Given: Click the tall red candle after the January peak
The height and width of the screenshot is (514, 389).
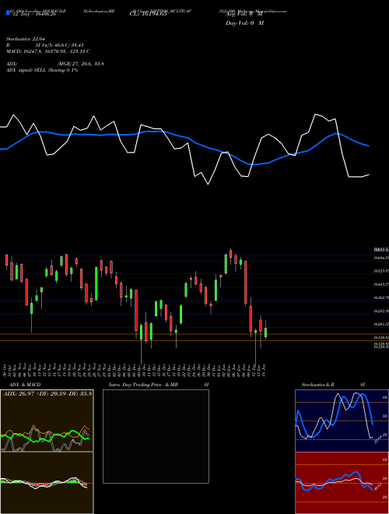Looking at the screenshot, I should click(x=246, y=282).
